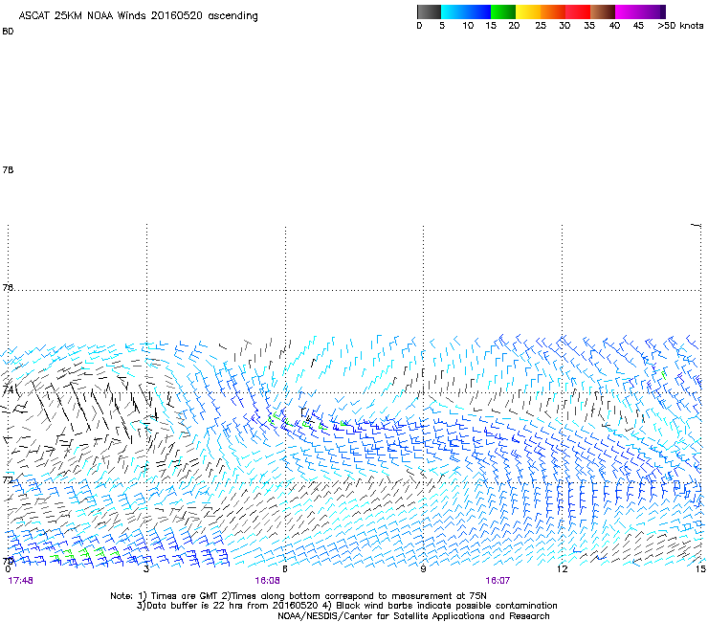The width and height of the screenshot is (708, 622).
Task: Click the legend tick label '10'
Action: tap(468, 26)
